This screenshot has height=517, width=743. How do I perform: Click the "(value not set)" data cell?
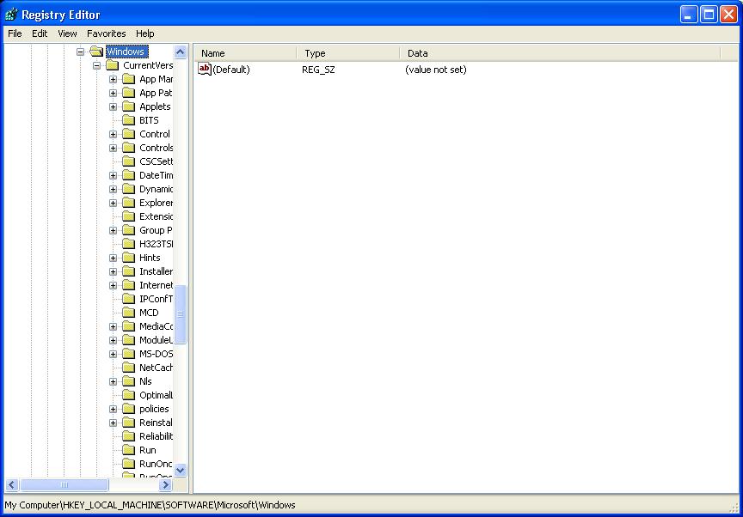coord(435,70)
